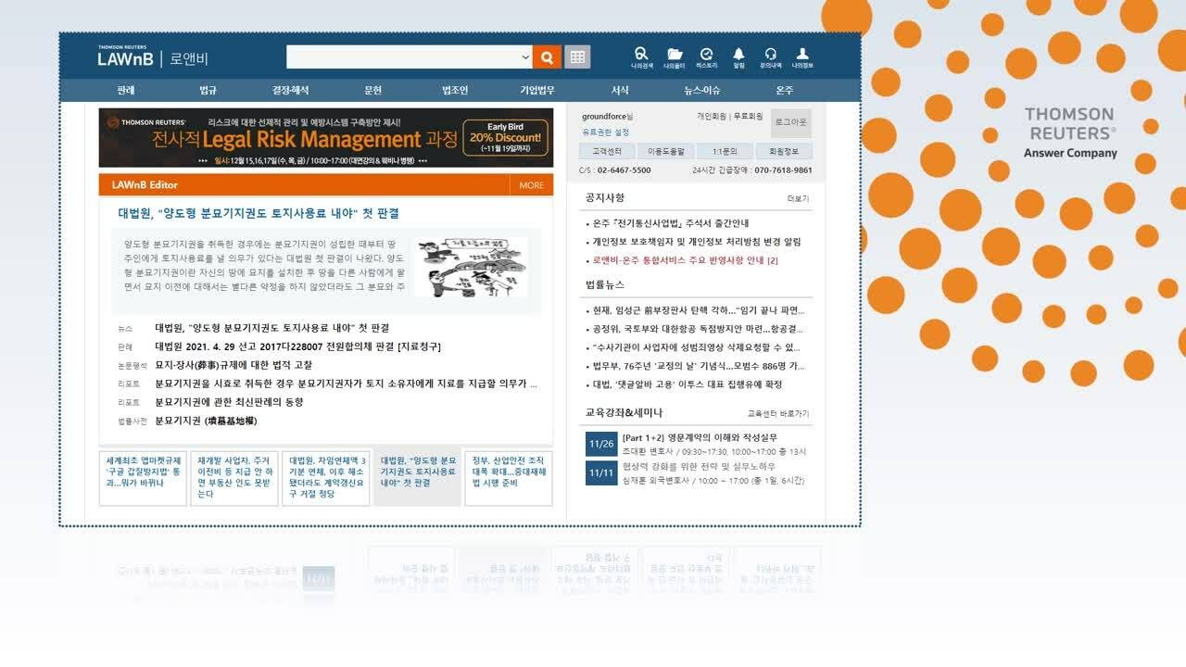Open the 유료권한 설정 link
Image resolution: width=1186 pixels, height=667 pixels.
(x=605, y=132)
